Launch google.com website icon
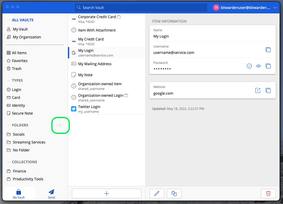The height and width of the screenshot is (204, 283). click(x=258, y=90)
